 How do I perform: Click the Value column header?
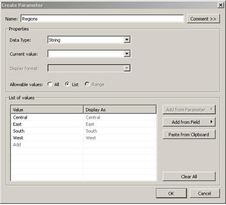[47, 110]
